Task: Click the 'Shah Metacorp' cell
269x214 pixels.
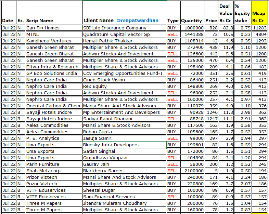Action: pyautogui.click(x=54, y=171)
